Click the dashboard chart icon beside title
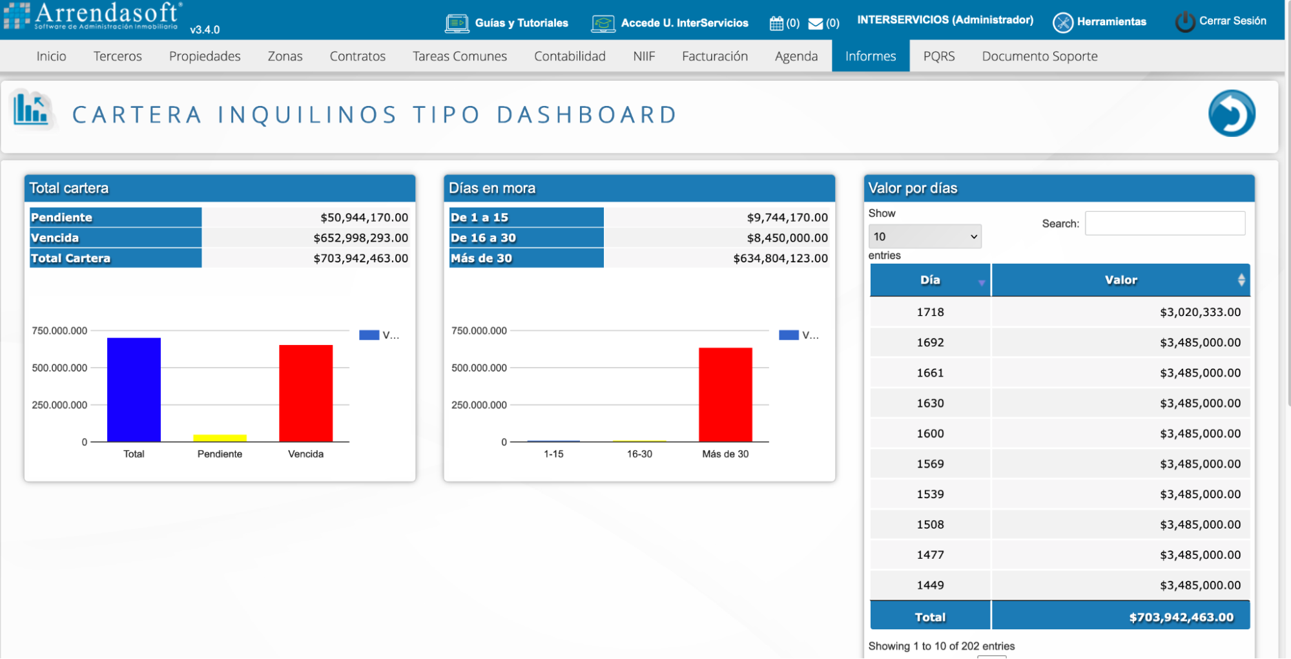The image size is (1291, 659). tap(31, 109)
